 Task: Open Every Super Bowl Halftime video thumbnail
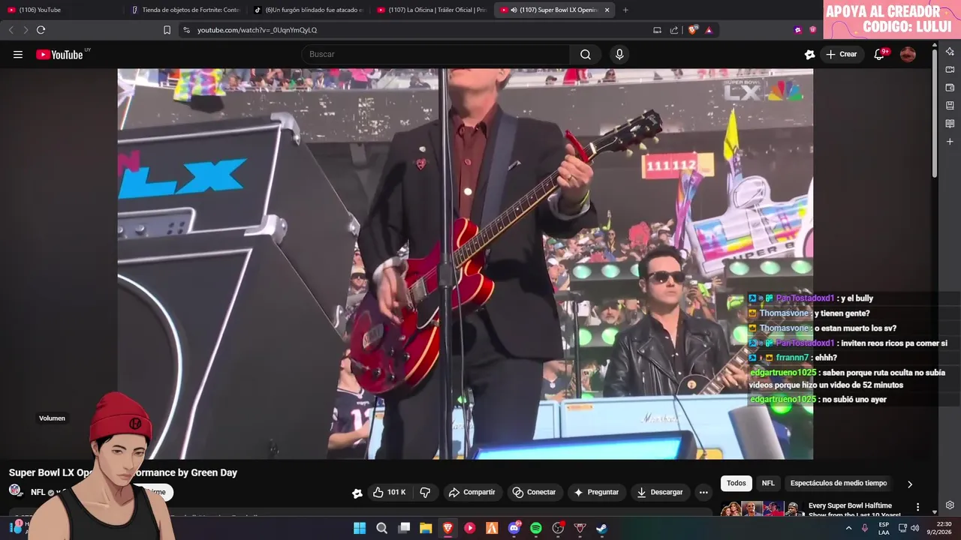(x=761, y=508)
